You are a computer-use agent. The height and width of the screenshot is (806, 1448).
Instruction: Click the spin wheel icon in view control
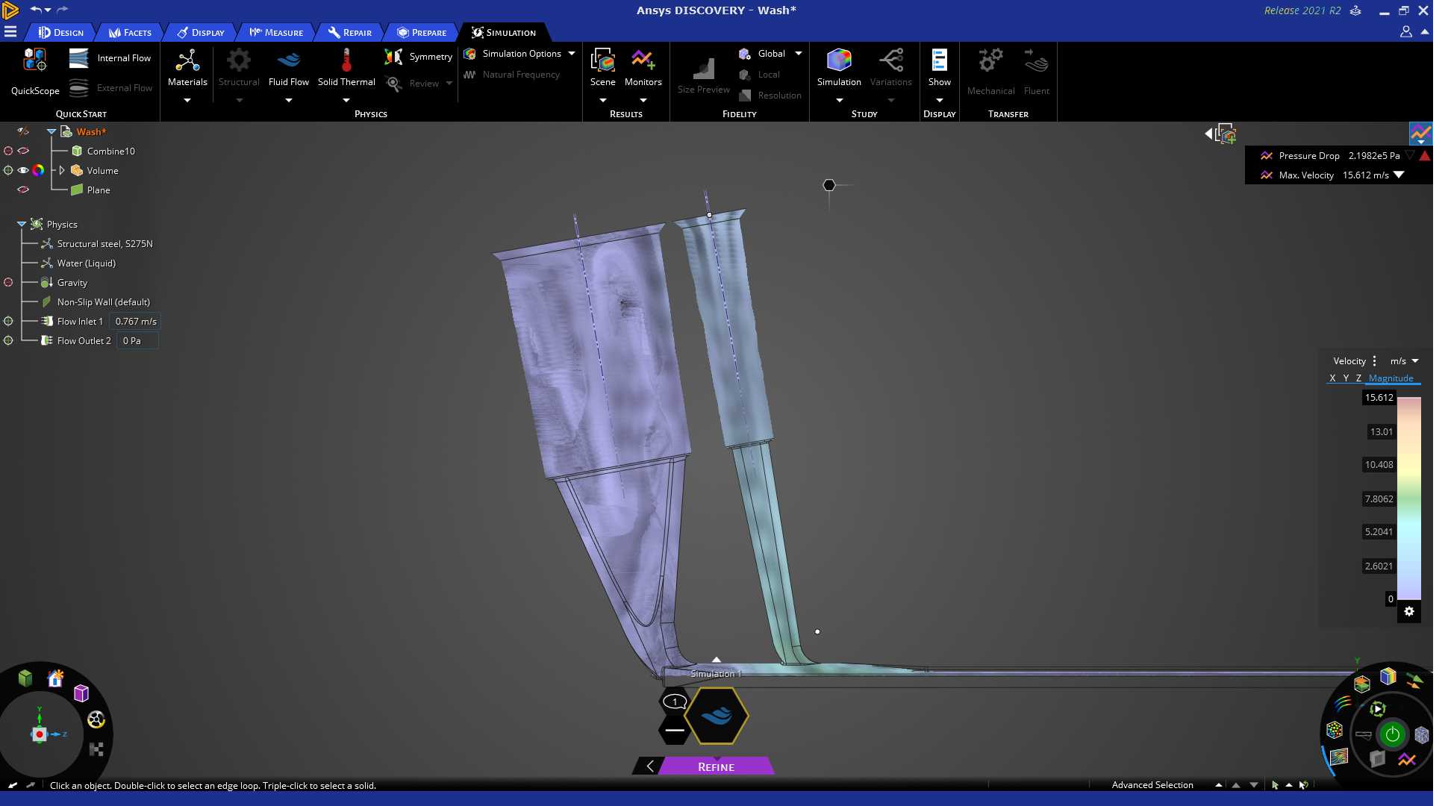[x=96, y=719]
